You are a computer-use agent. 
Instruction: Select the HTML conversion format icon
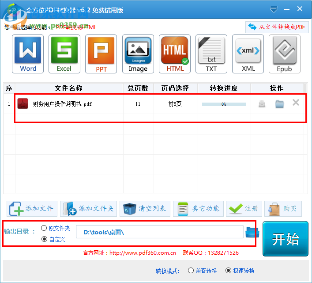pyautogui.click(x=175, y=54)
